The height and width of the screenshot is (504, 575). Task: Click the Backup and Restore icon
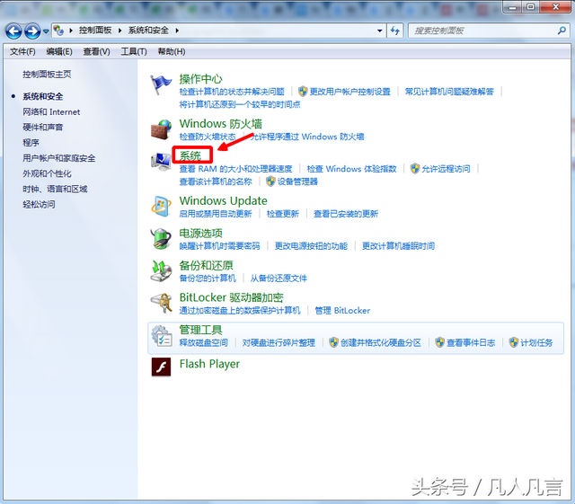(x=161, y=270)
